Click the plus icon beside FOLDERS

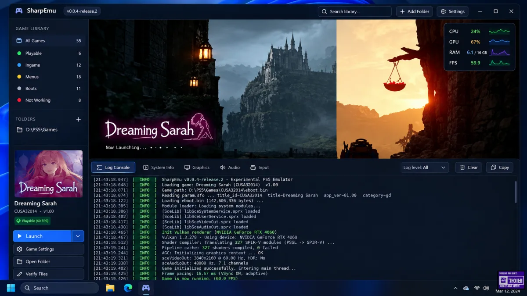click(x=79, y=119)
